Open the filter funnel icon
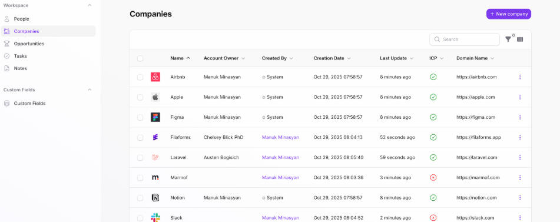The height and width of the screenshot is (222, 560). coord(508,39)
